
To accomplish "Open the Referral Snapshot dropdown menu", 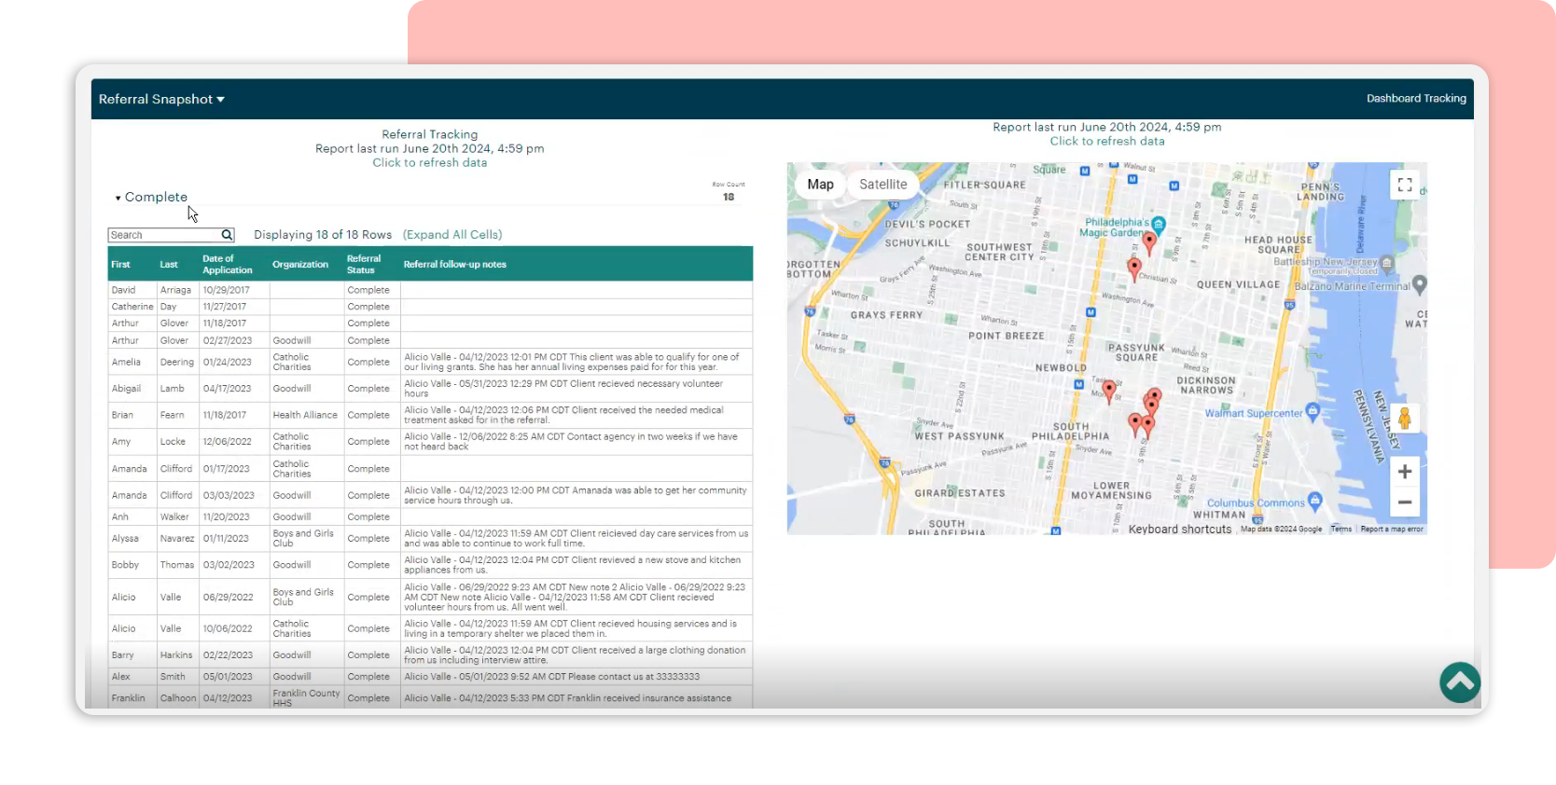I will coord(161,99).
